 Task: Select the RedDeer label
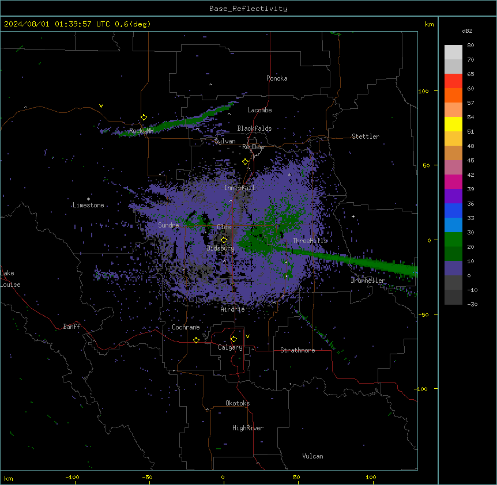pyautogui.click(x=254, y=147)
